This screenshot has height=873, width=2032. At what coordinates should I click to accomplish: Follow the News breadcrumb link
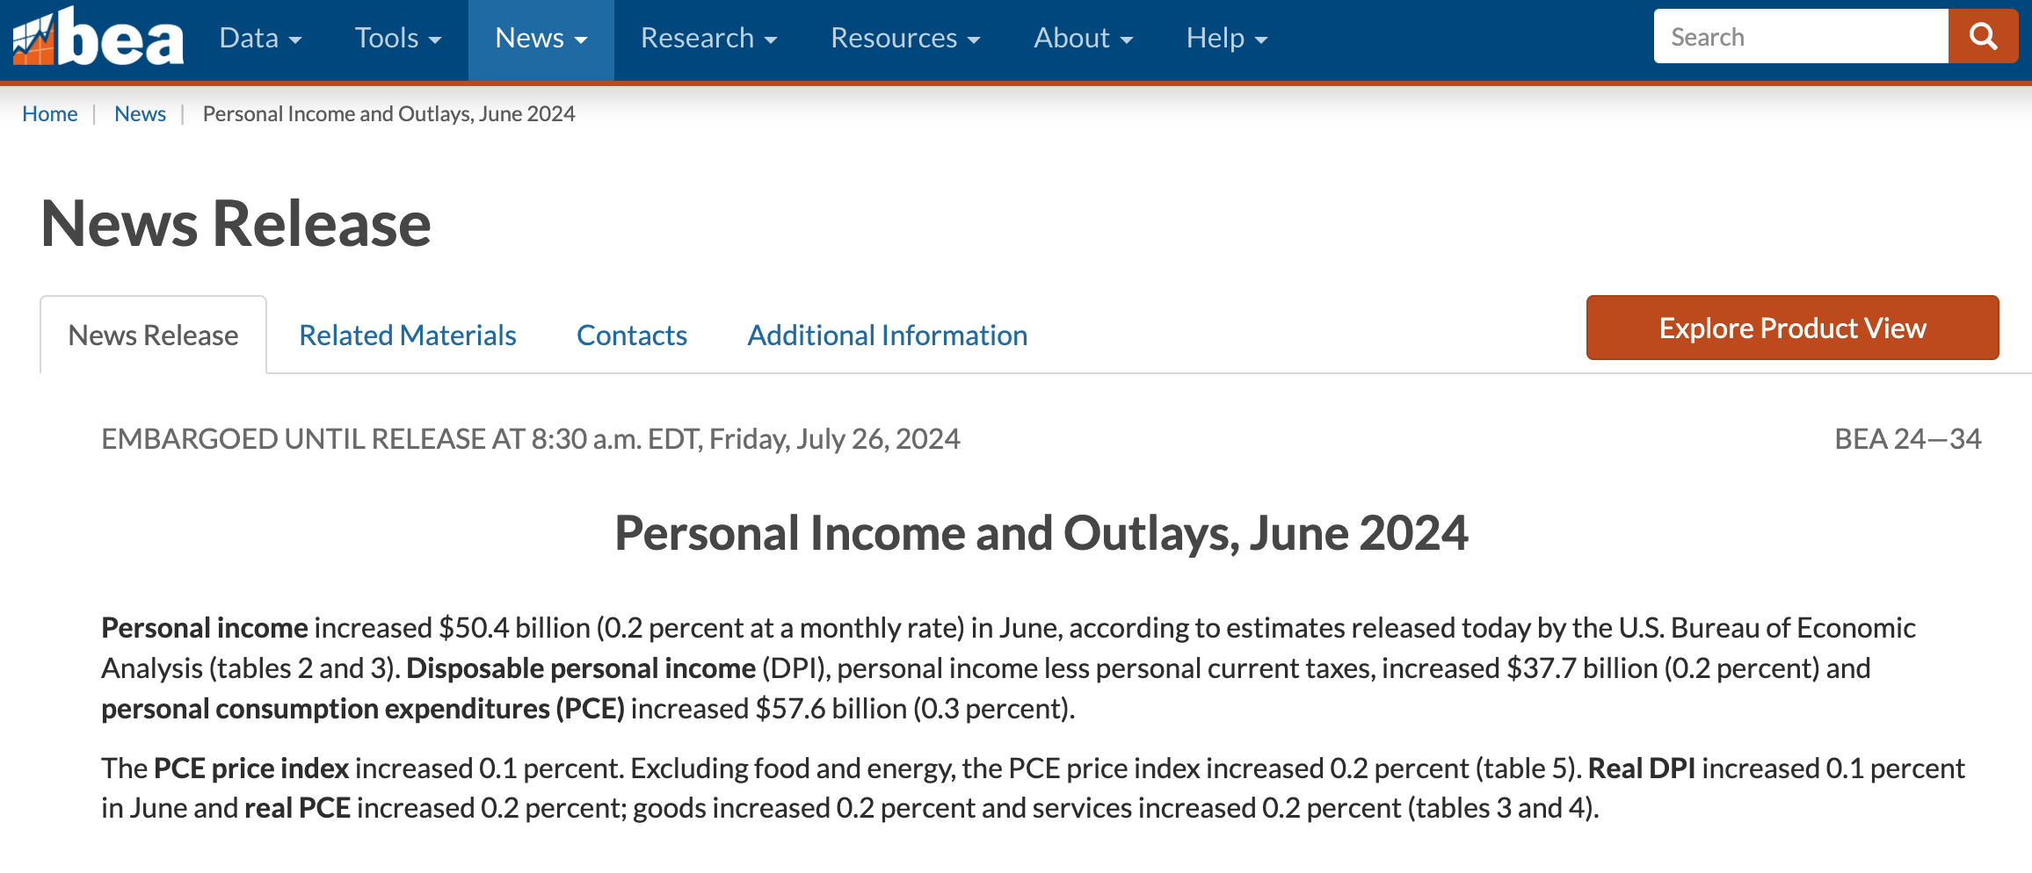(x=140, y=114)
